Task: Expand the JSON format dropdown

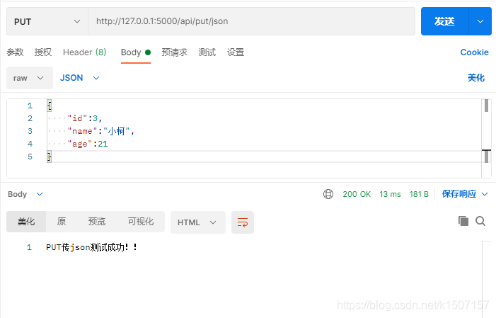Action: point(80,78)
